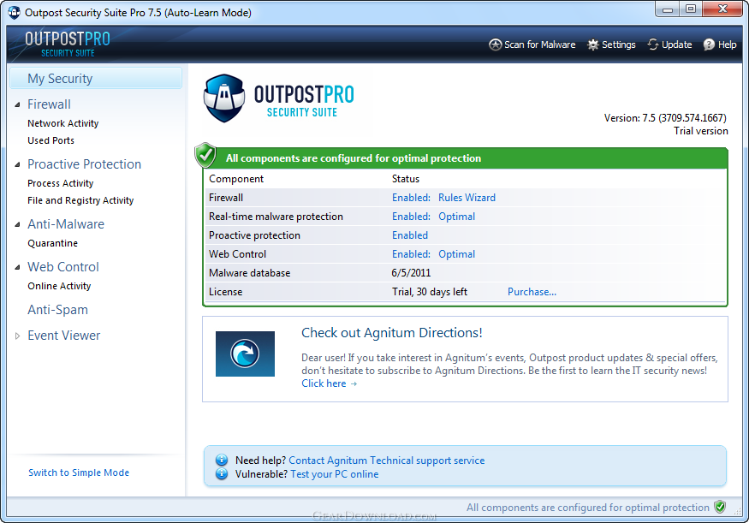The height and width of the screenshot is (523, 749).
Task: Minimize the Outpost window
Action: coord(668,9)
